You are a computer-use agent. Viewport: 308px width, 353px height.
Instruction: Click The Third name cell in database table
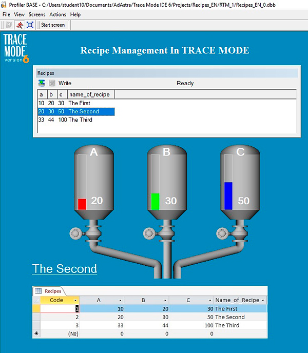(240, 325)
